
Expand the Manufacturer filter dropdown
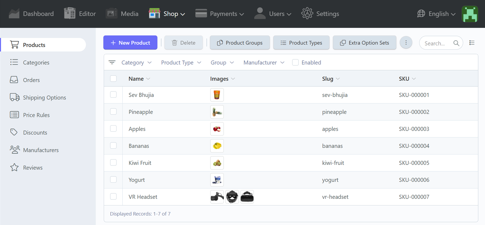[x=264, y=62]
